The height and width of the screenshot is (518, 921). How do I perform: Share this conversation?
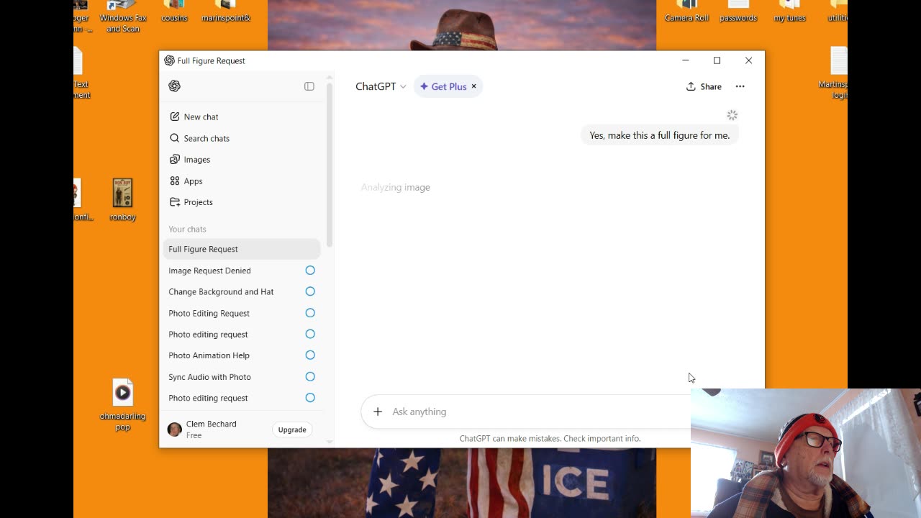pos(704,86)
